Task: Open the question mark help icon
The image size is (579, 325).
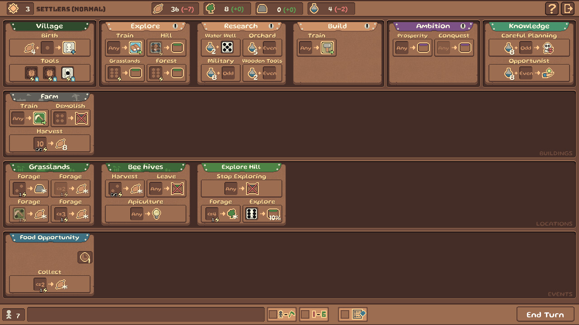Action: [x=553, y=8]
